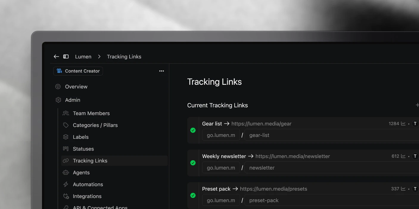Edit the newsletter slug field
The image size is (419, 209).
[332, 168]
